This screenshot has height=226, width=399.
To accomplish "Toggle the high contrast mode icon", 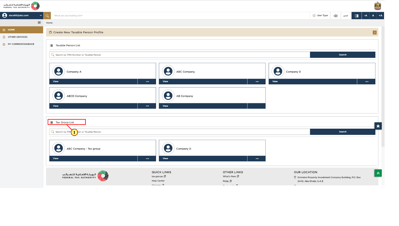I will tap(357, 16).
